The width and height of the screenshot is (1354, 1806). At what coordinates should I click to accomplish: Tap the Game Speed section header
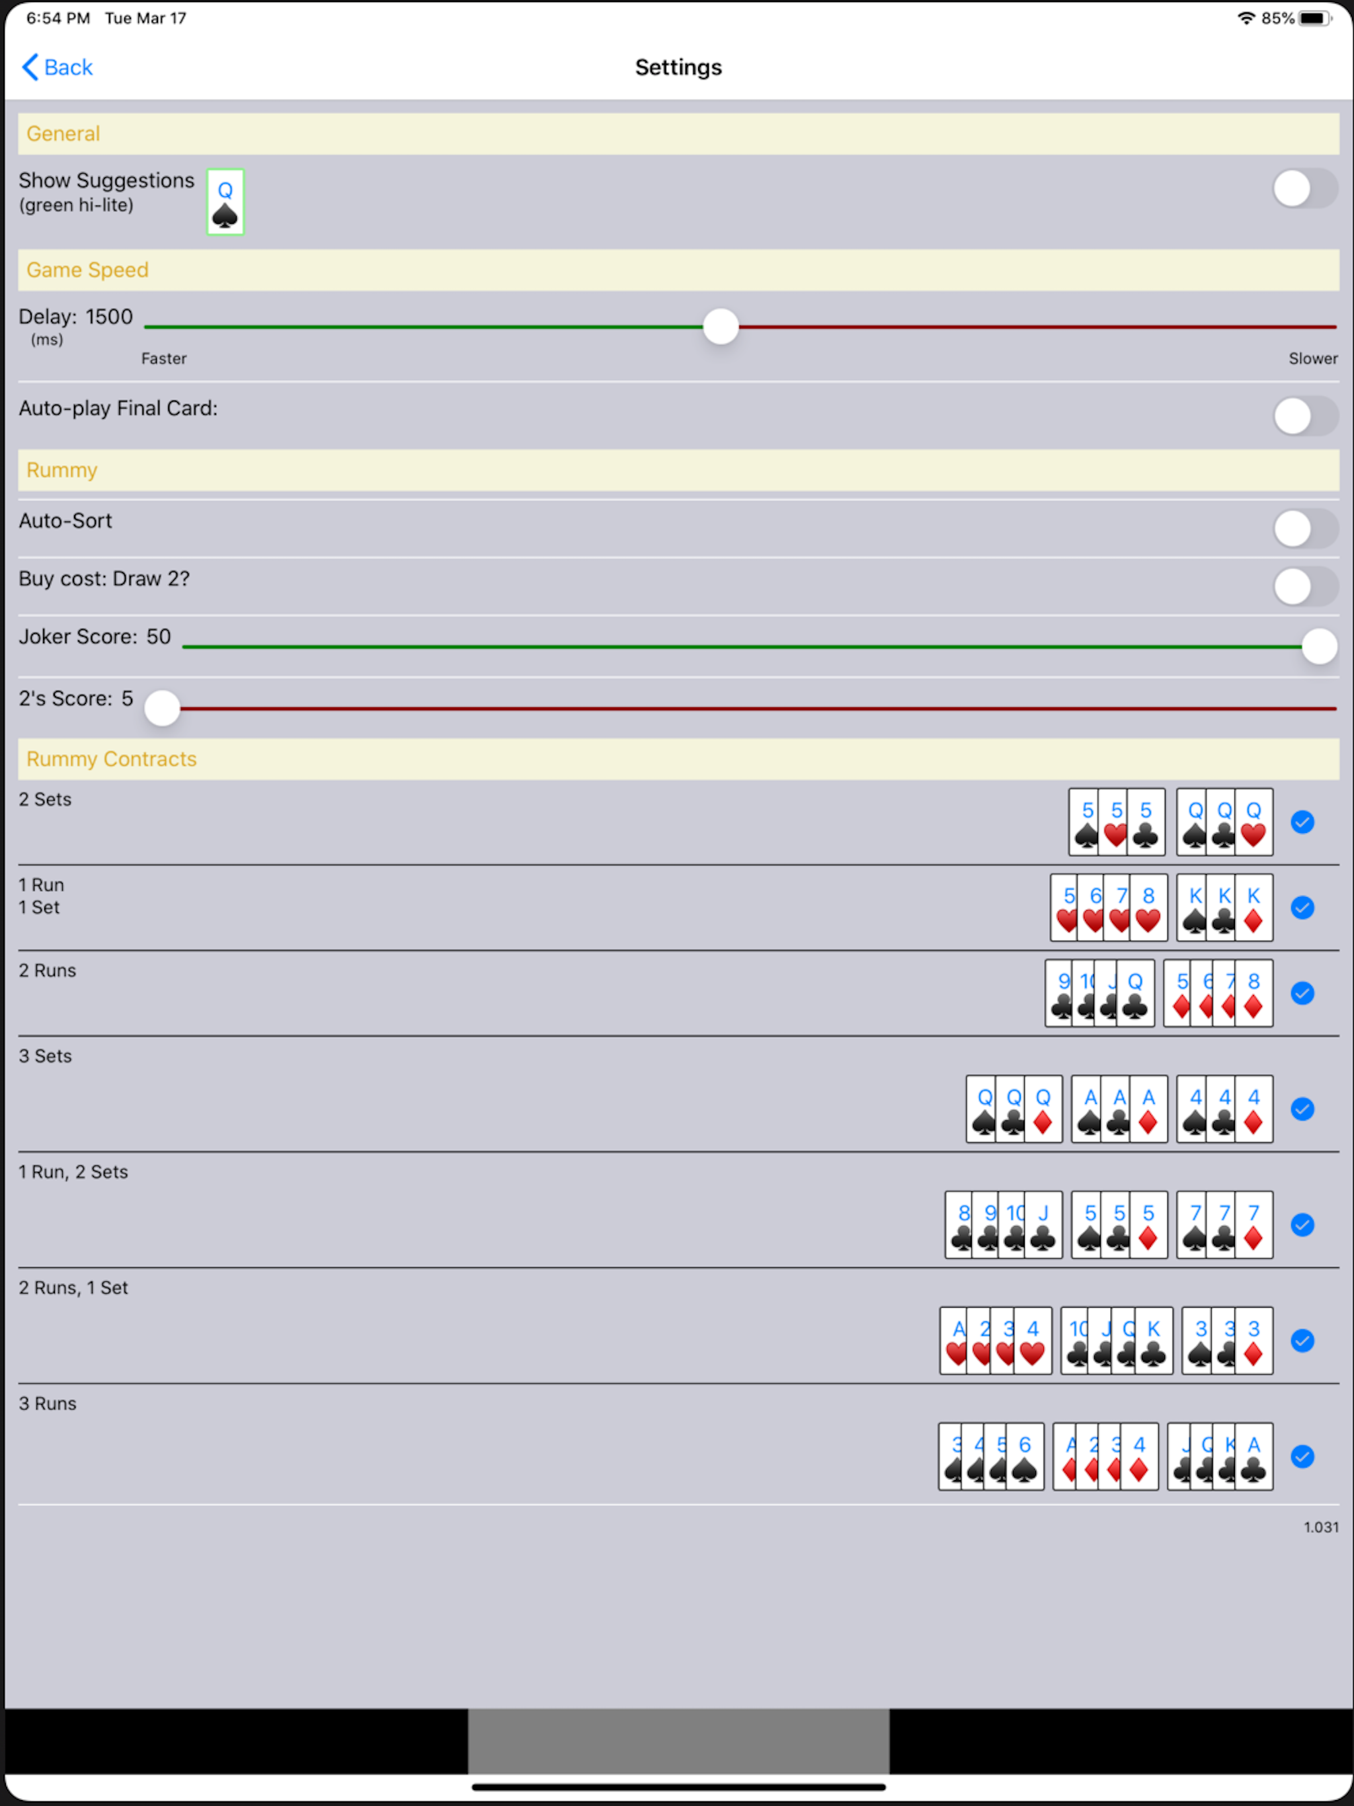[x=678, y=270]
